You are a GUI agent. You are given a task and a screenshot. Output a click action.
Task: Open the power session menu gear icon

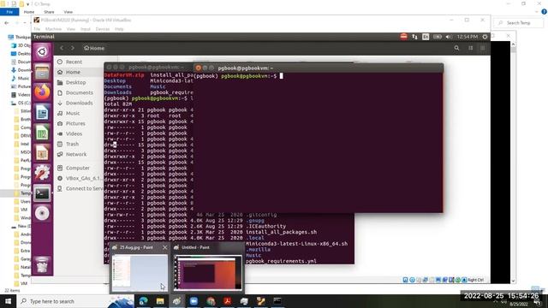(485, 37)
